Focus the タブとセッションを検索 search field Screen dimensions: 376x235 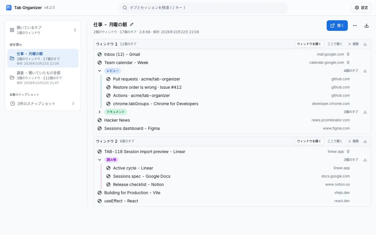[203, 8]
